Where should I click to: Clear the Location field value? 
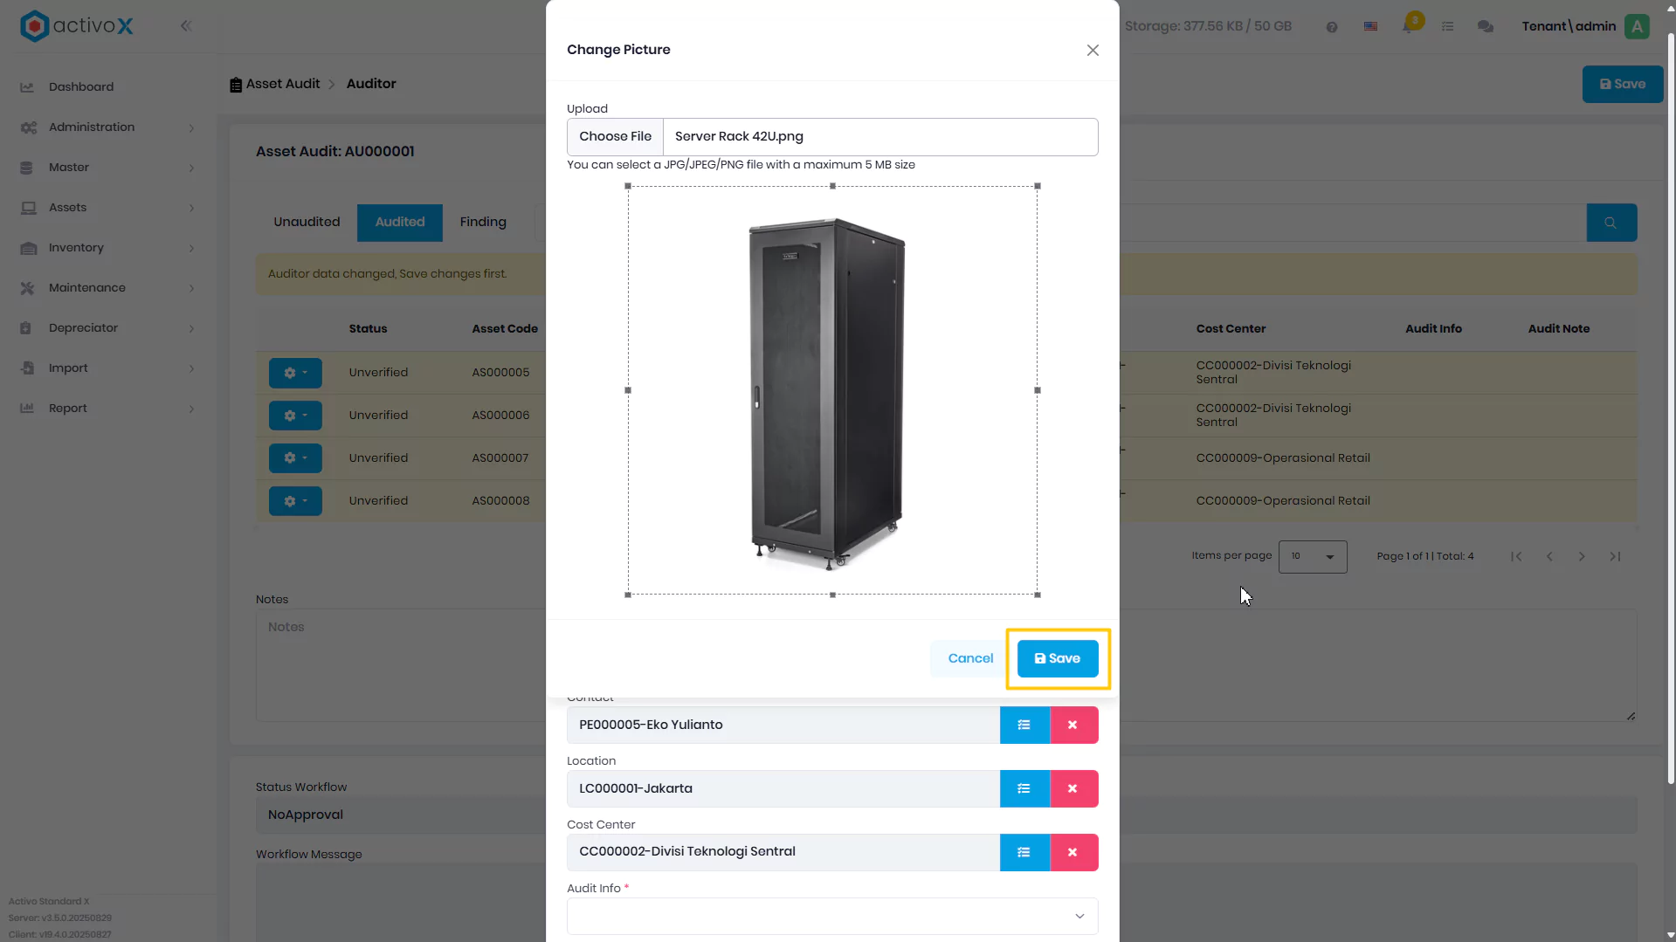[1073, 789]
